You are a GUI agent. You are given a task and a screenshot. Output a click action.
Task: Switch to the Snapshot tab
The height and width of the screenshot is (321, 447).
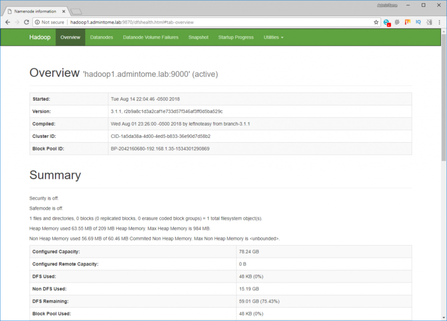pos(199,37)
